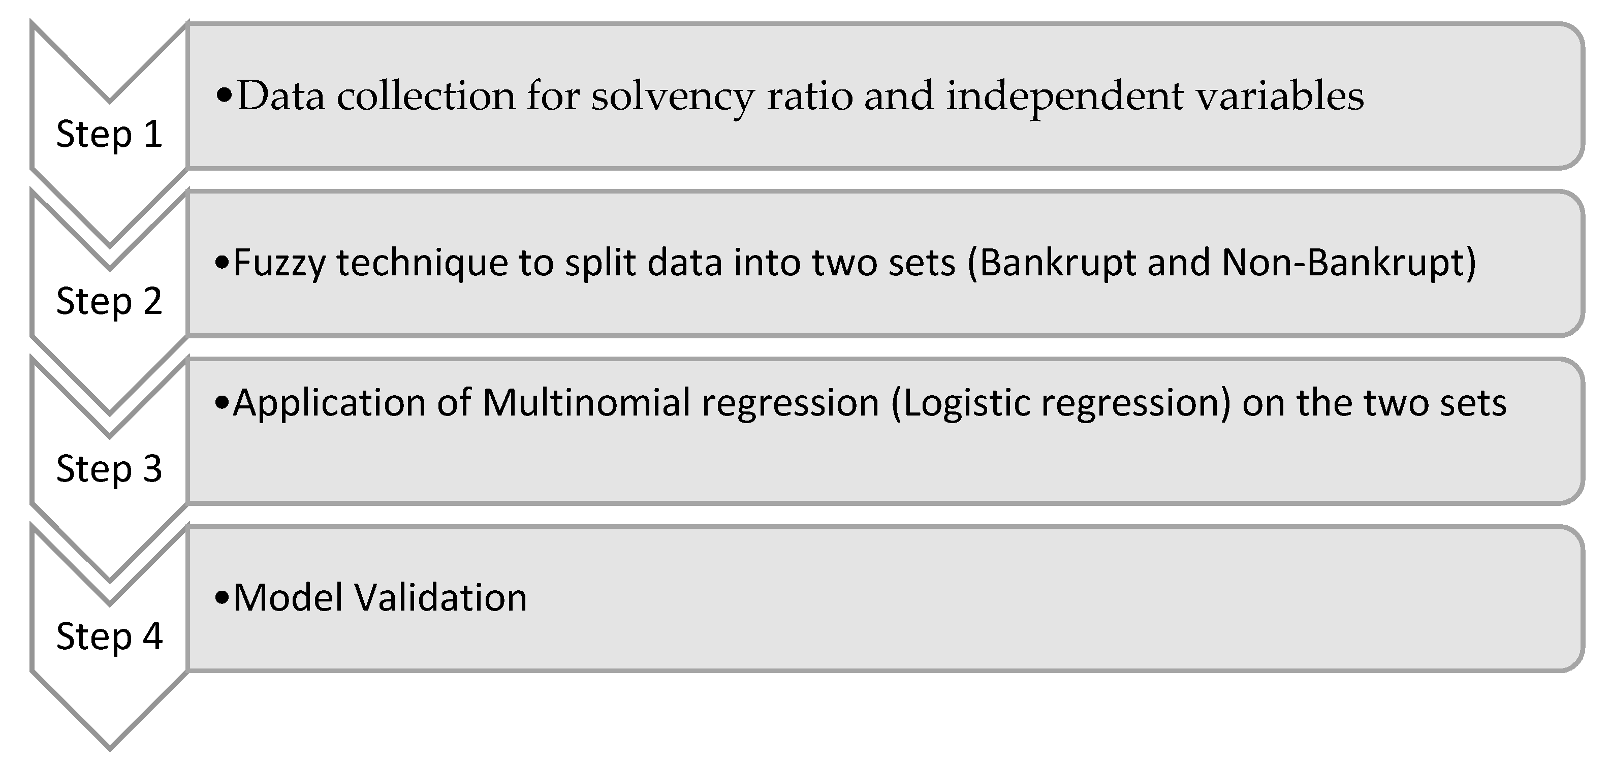
Task: Click the words "solvency ratio"
Action: pos(722,97)
